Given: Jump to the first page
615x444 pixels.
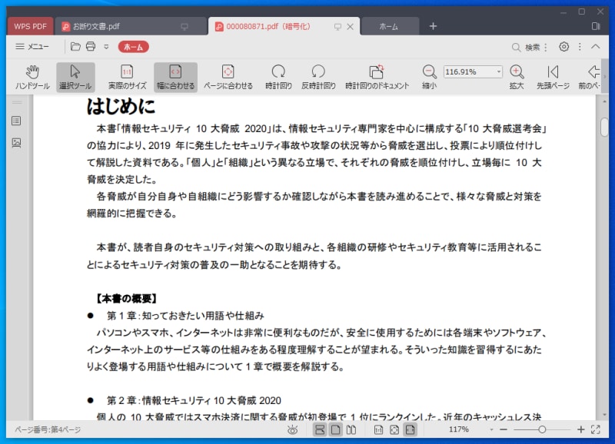Looking at the screenshot, I should tap(553, 77).
